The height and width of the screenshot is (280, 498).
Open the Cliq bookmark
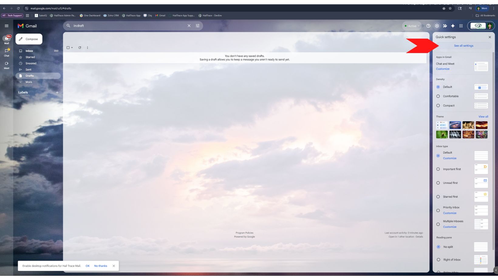pyautogui.click(x=148, y=15)
